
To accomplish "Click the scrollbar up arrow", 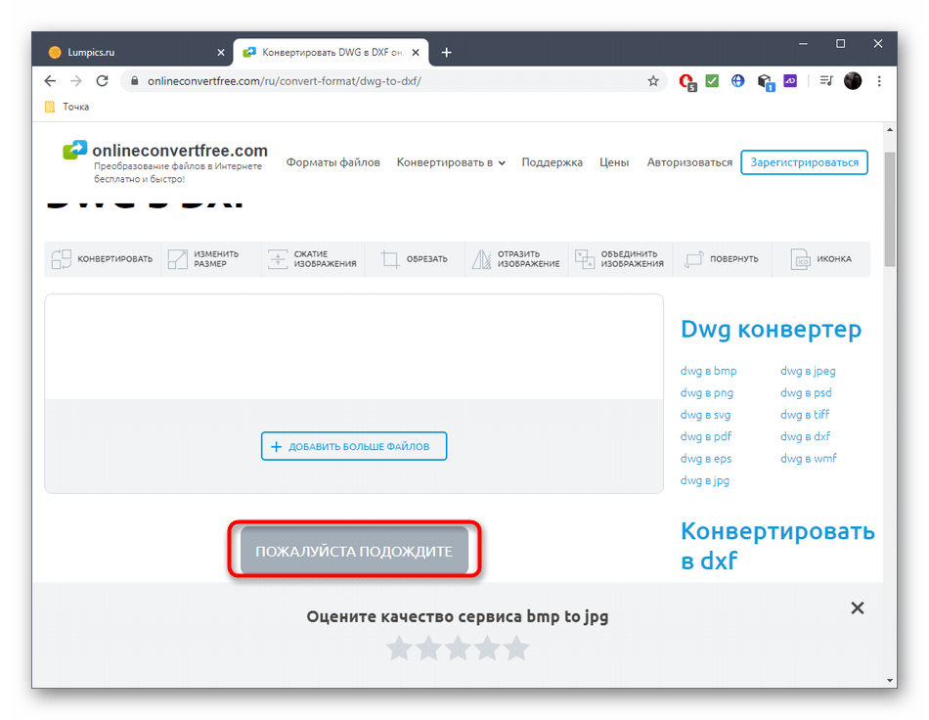I will [x=889, y=130].
